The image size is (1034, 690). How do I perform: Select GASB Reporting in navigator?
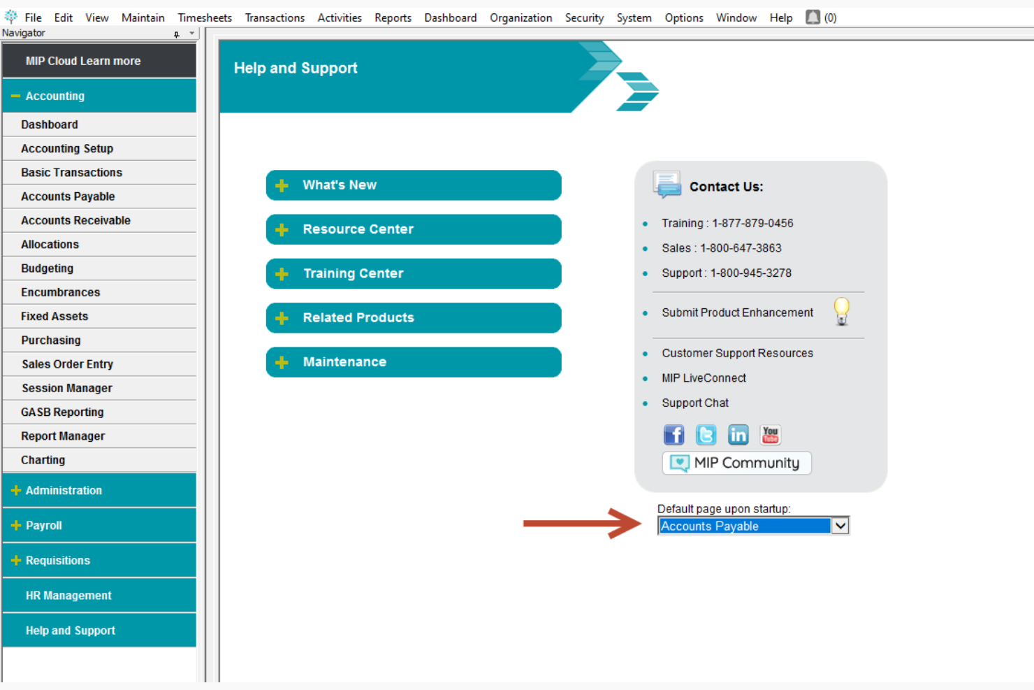99,412
